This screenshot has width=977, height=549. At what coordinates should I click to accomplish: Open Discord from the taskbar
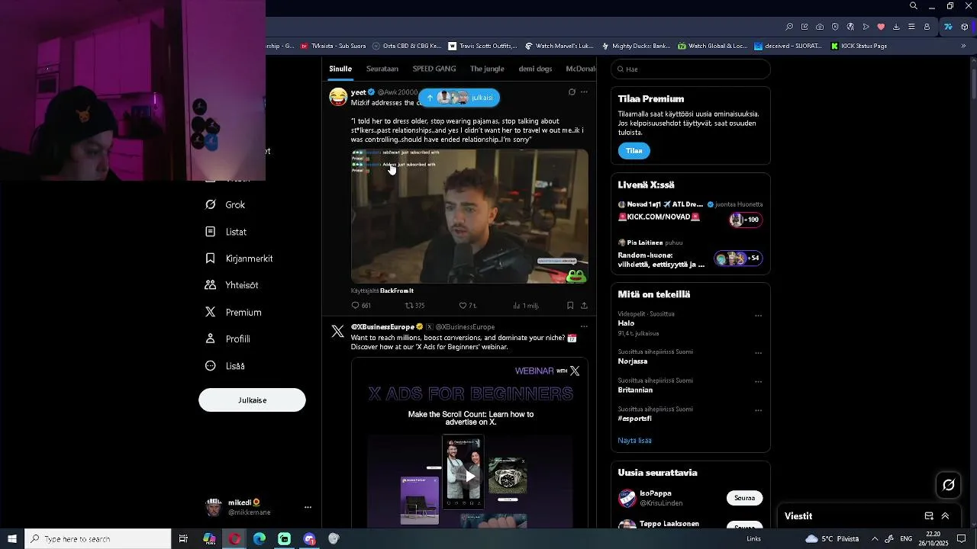tap(309, 539)
